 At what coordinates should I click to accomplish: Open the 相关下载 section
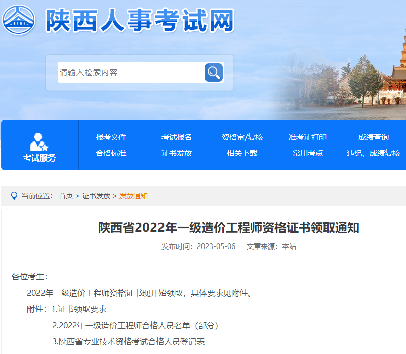(x=242, y=153)
